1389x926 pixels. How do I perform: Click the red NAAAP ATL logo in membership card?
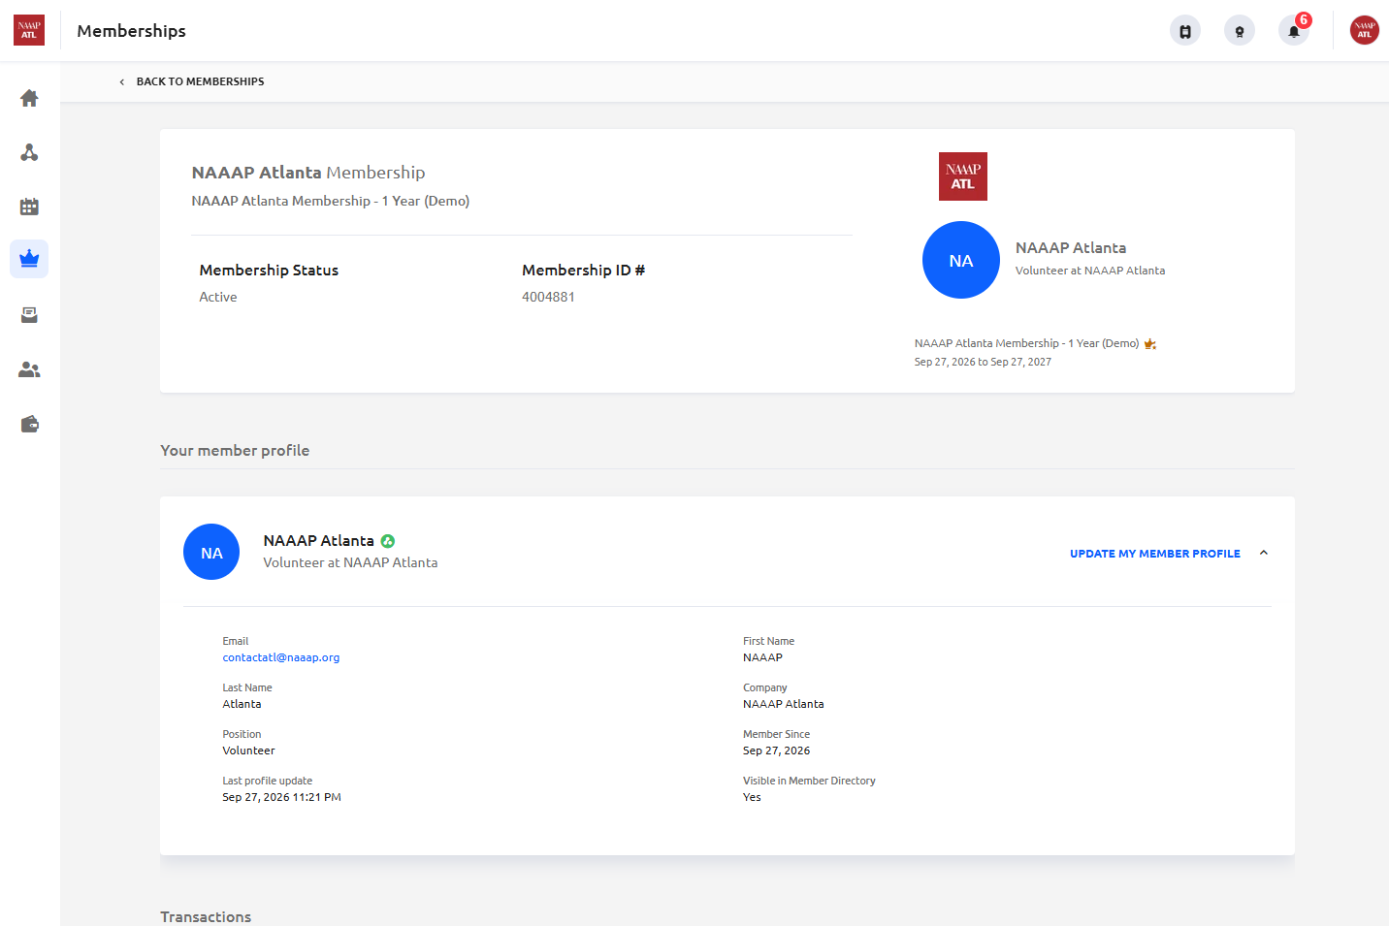tap(963, 176)
